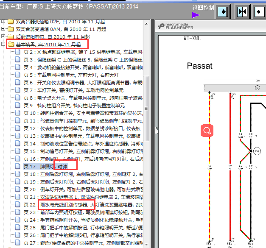
Task: Click tree panel scroll up arrow
Action: click(x=146, y=24)
